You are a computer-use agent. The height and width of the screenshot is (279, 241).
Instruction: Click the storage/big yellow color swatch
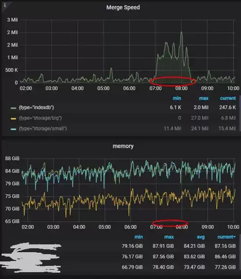click(14, 119)
